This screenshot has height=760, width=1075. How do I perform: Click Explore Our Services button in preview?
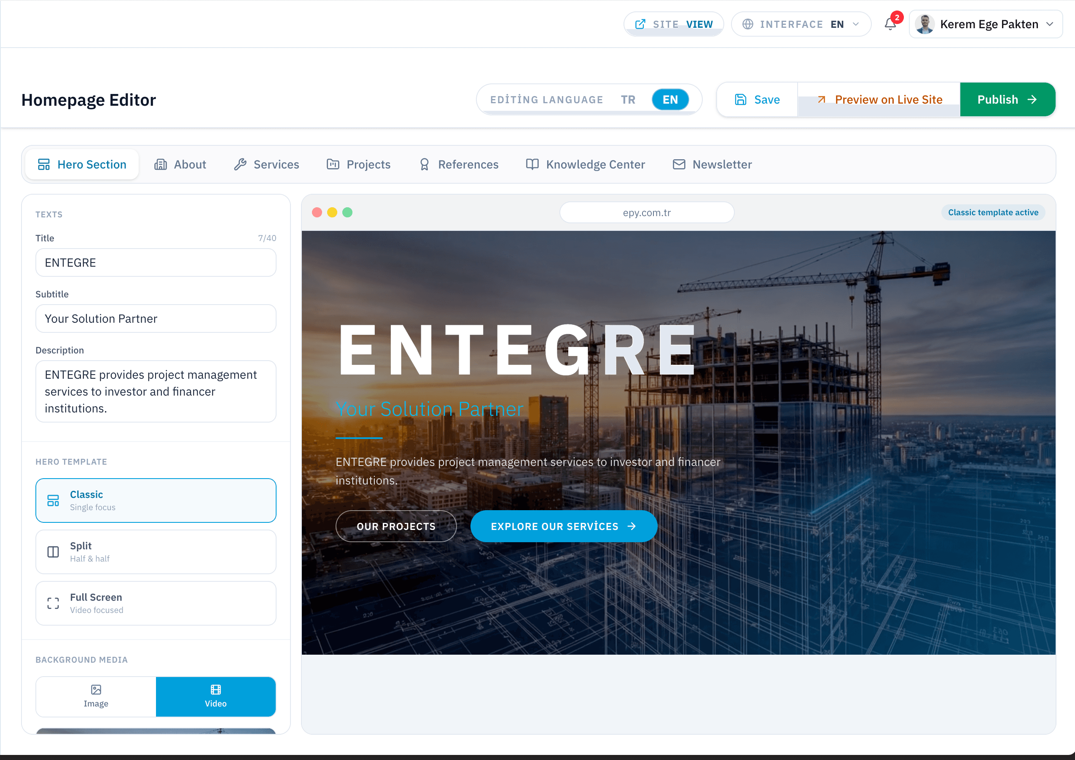(564, 526)
